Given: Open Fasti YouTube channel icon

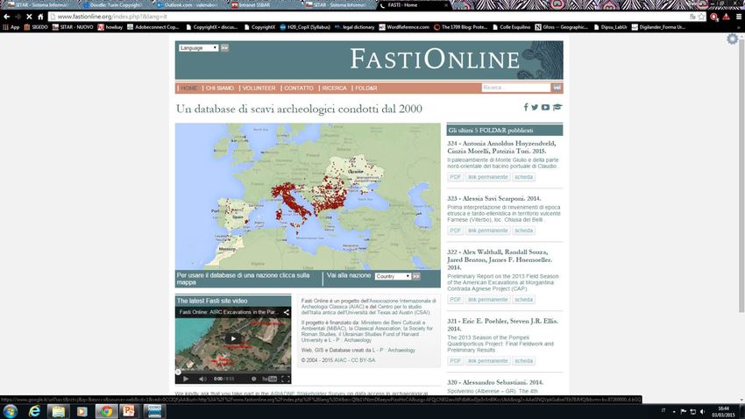Looking at the screenshot, I should [545, 107].
